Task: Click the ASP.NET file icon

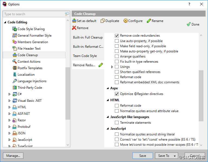Action: click(14, 114)
